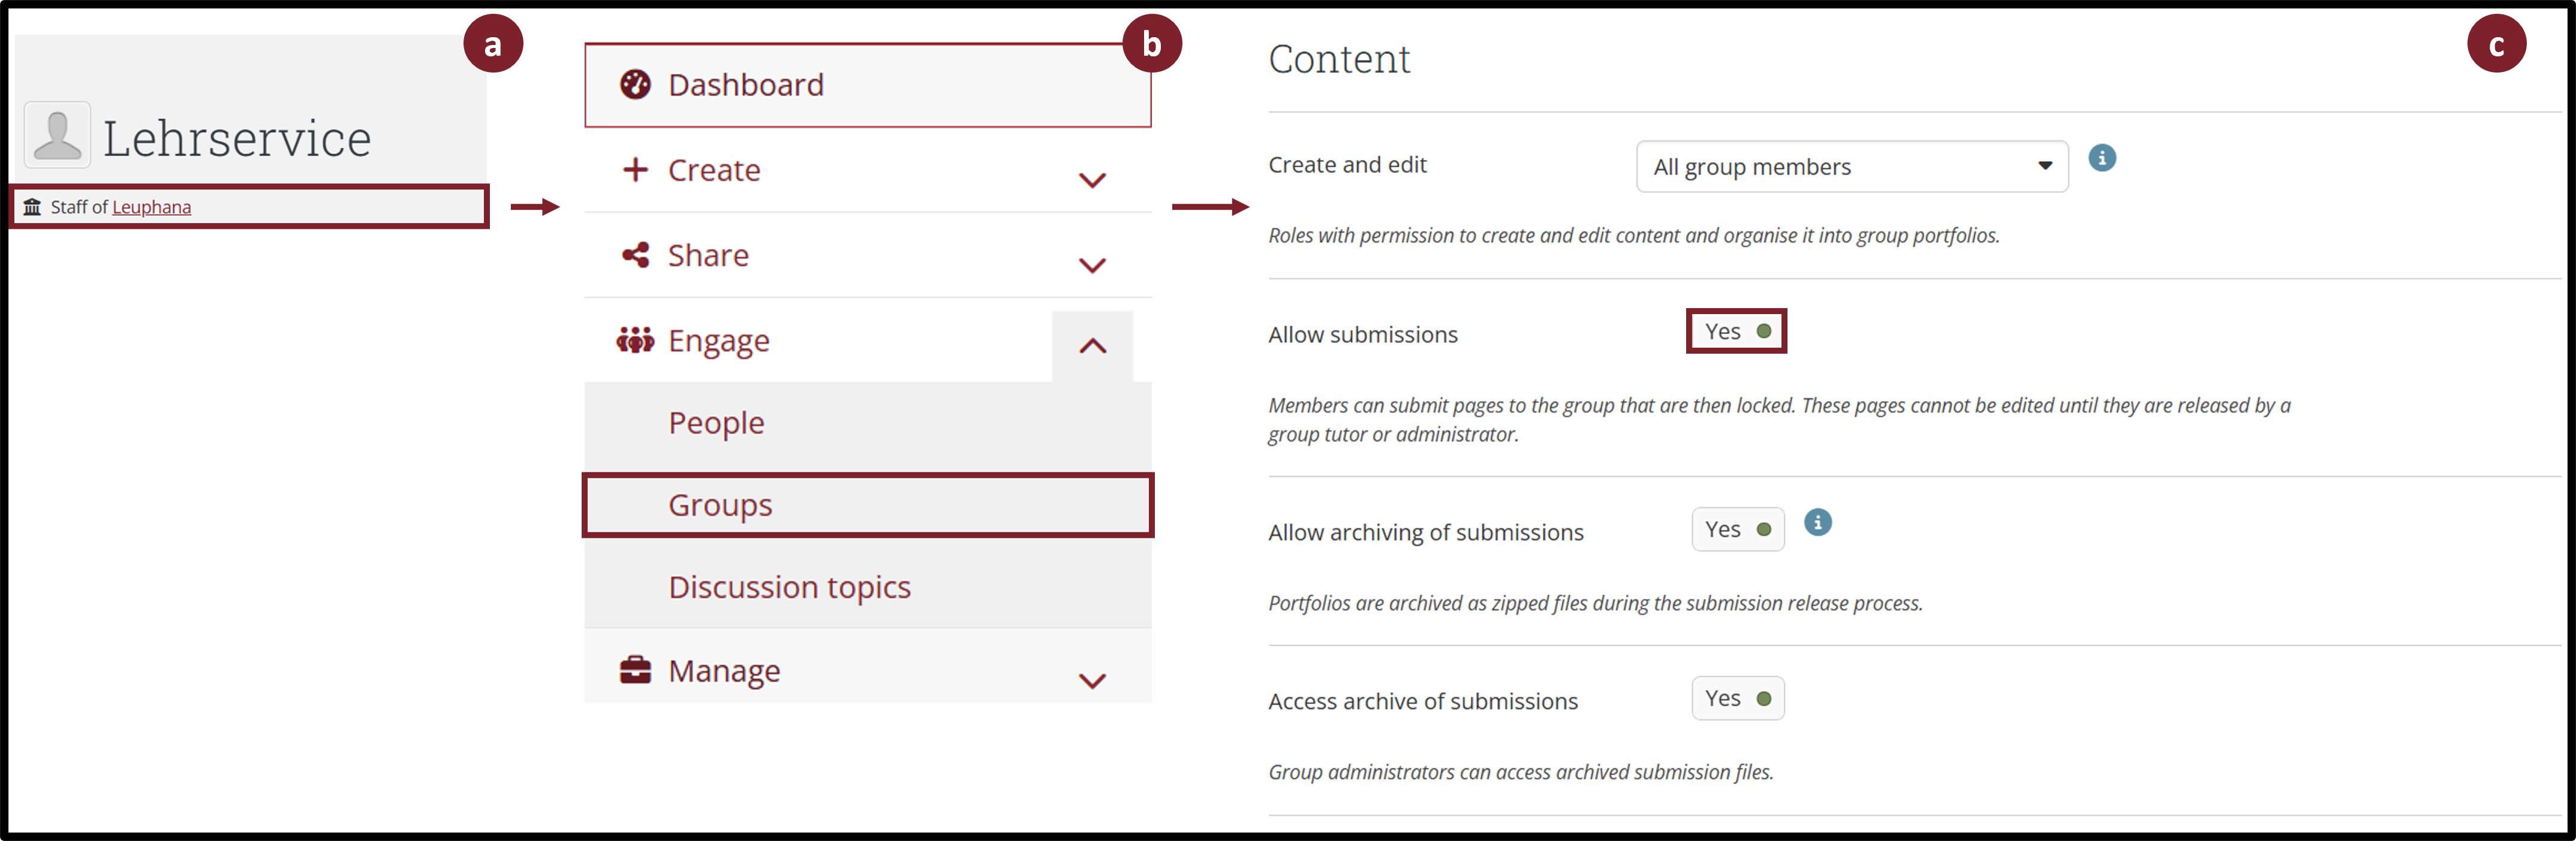The height and width of the screenshot is (841, 2576).
Task: Expand the Create menu chevron
Action: click(x=1092, y=180)
